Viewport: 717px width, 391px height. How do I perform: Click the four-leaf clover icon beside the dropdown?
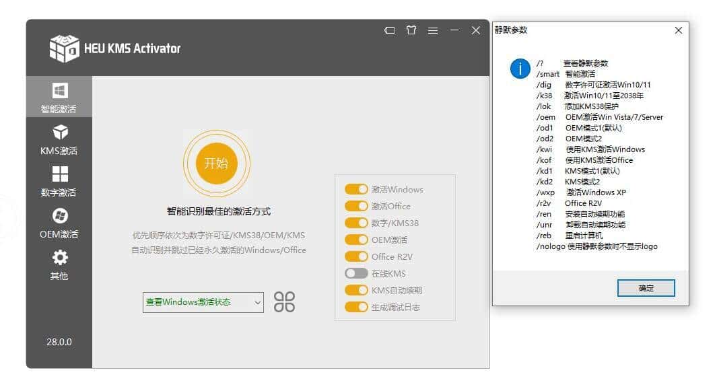point(284,302)
